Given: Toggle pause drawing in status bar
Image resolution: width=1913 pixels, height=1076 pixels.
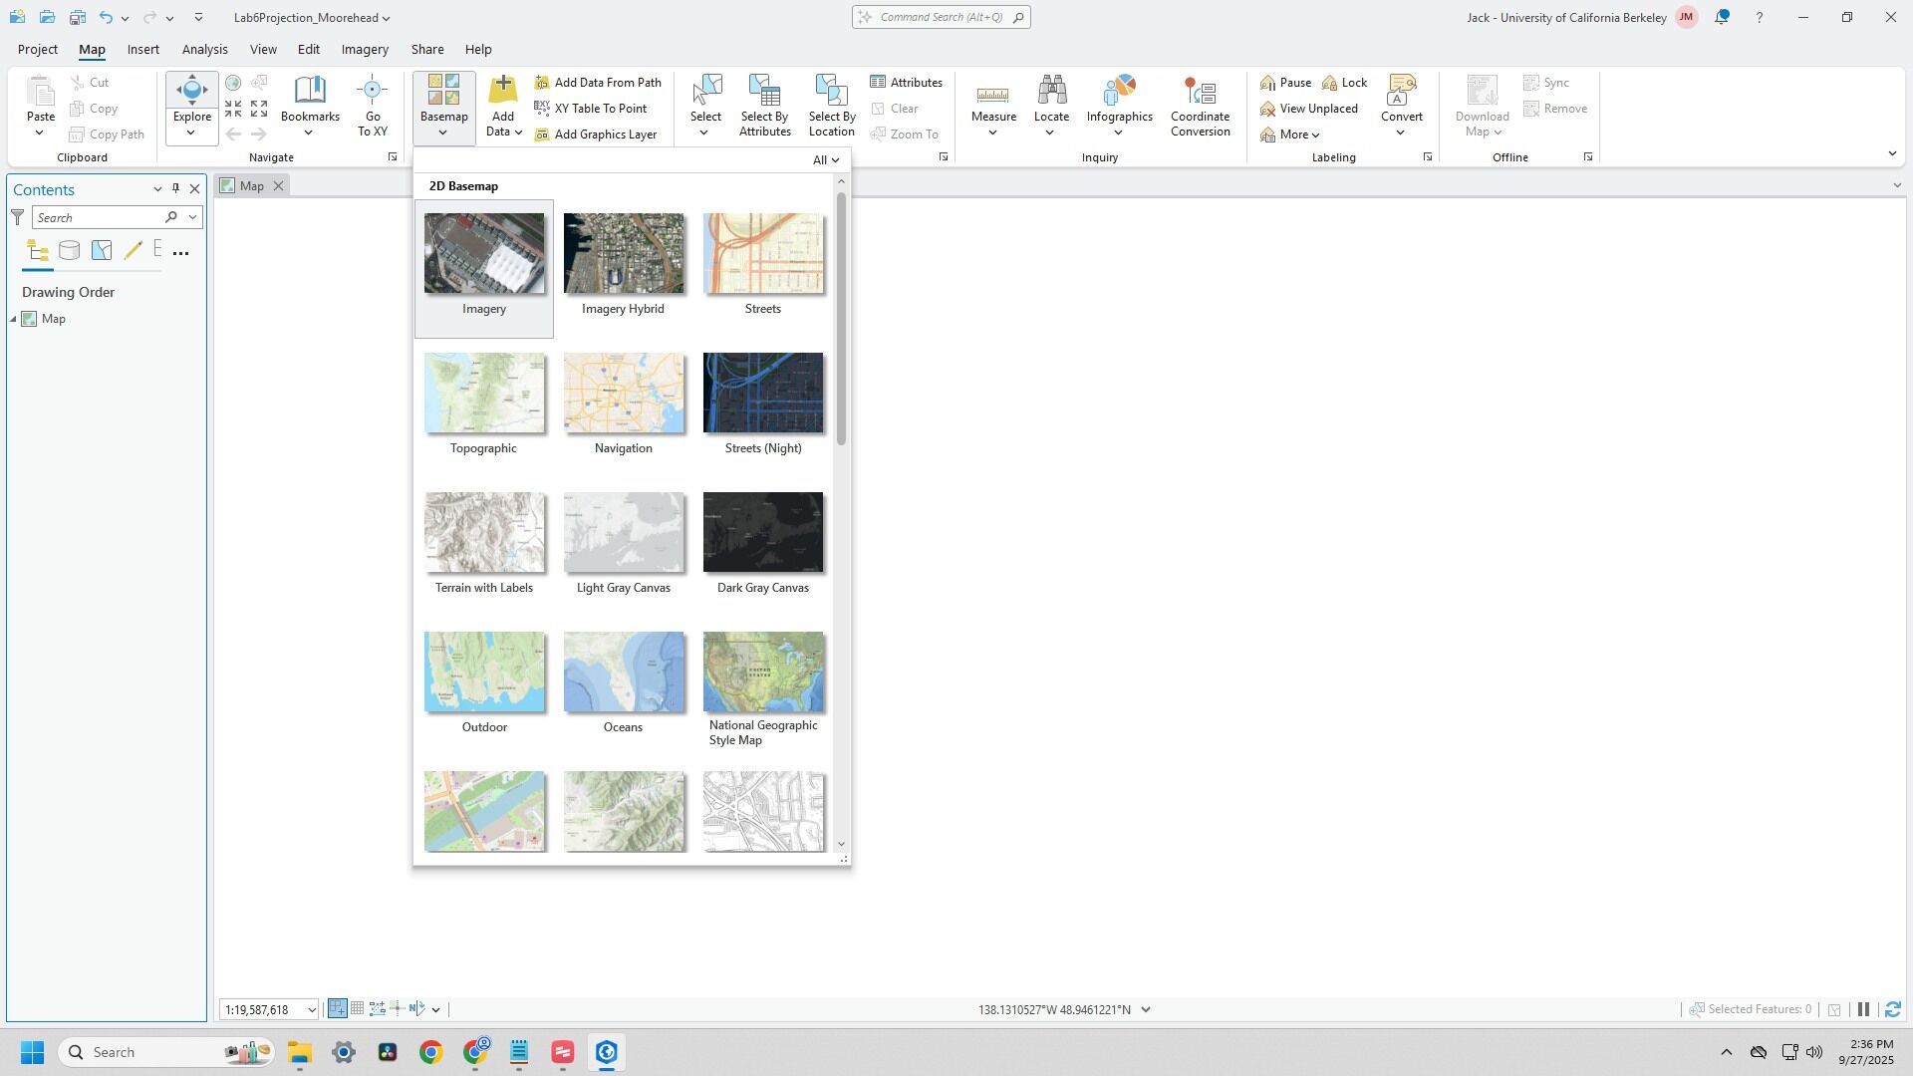Looking at the screenshot, I should click(x=1863, y=1010).
